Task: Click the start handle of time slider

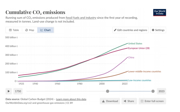Action: point(108,91)
